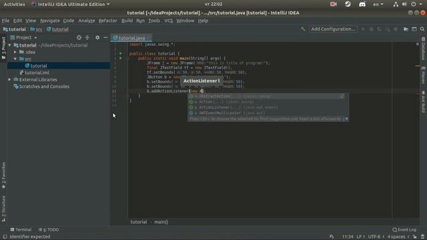Open Project panel settings gear
This screenshot has height=240, width=427.
click(97, 37)
